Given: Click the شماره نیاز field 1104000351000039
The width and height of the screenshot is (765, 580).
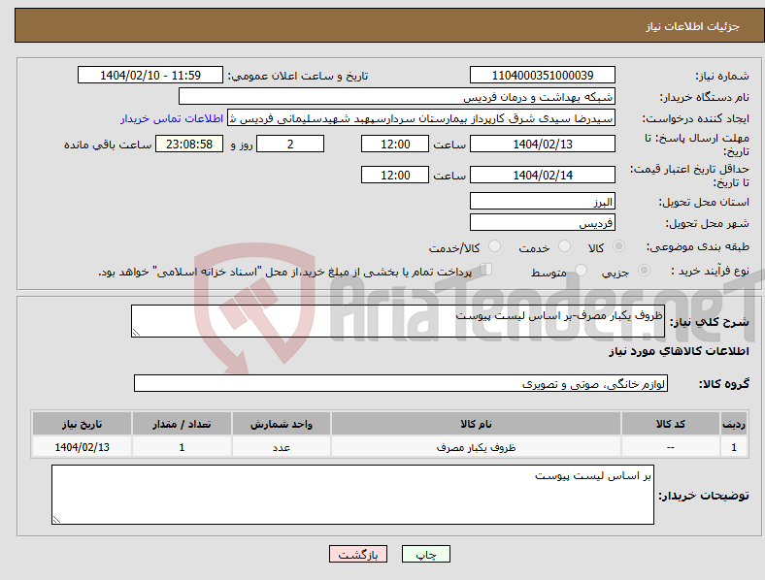Looking at the screenshot, I should [543, 75].
